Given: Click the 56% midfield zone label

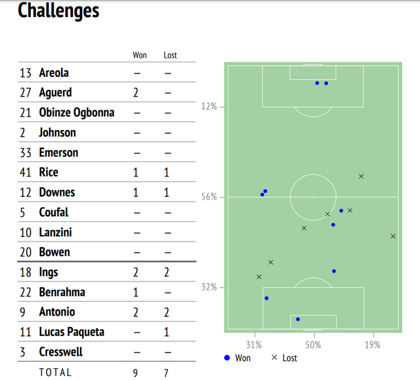Looking at the screenshot, I should [x=209, y=197].
